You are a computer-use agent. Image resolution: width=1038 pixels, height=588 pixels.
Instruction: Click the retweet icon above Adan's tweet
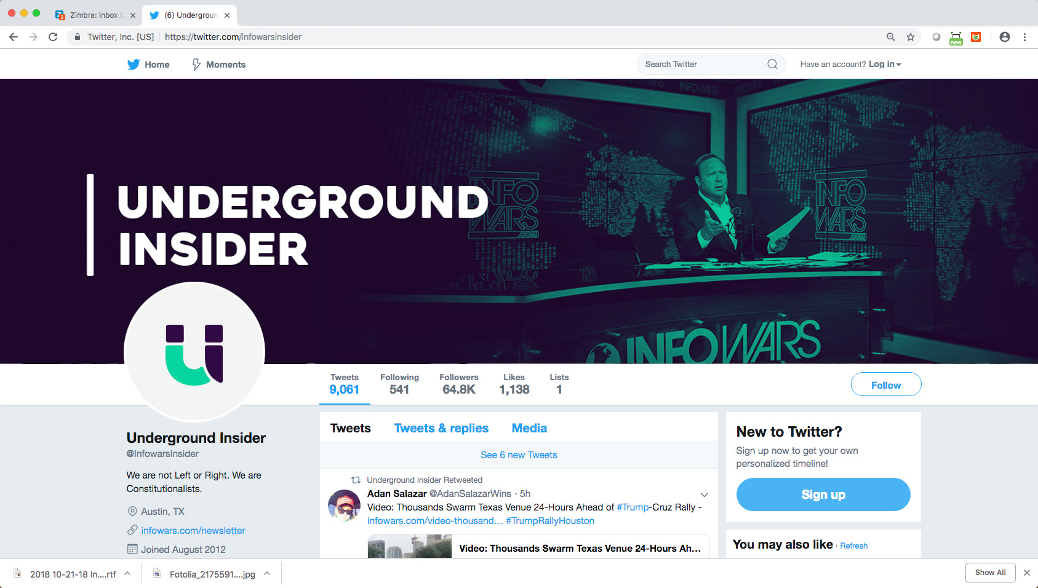click(356, 480)
